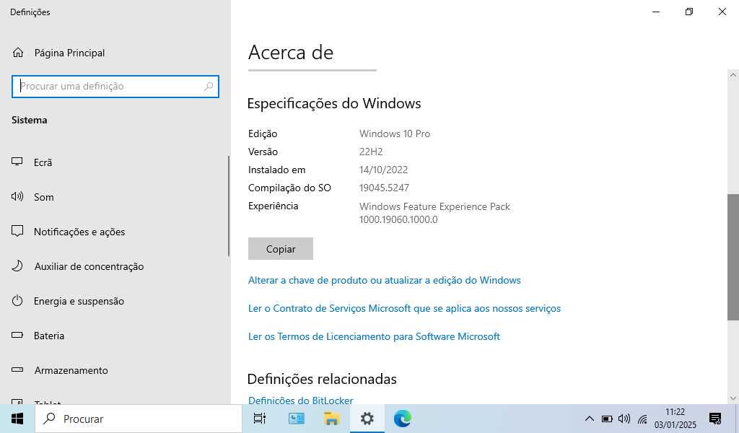The height and width of the screenshot is (433, 739).
Task: Restore down the Definições window
Action: 689,12
